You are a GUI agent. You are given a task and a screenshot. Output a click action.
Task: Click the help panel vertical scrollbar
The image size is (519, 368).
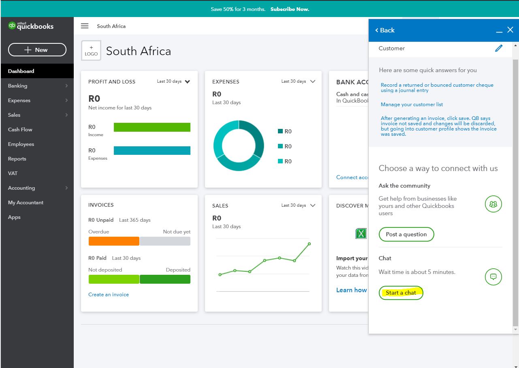[515, 193]
